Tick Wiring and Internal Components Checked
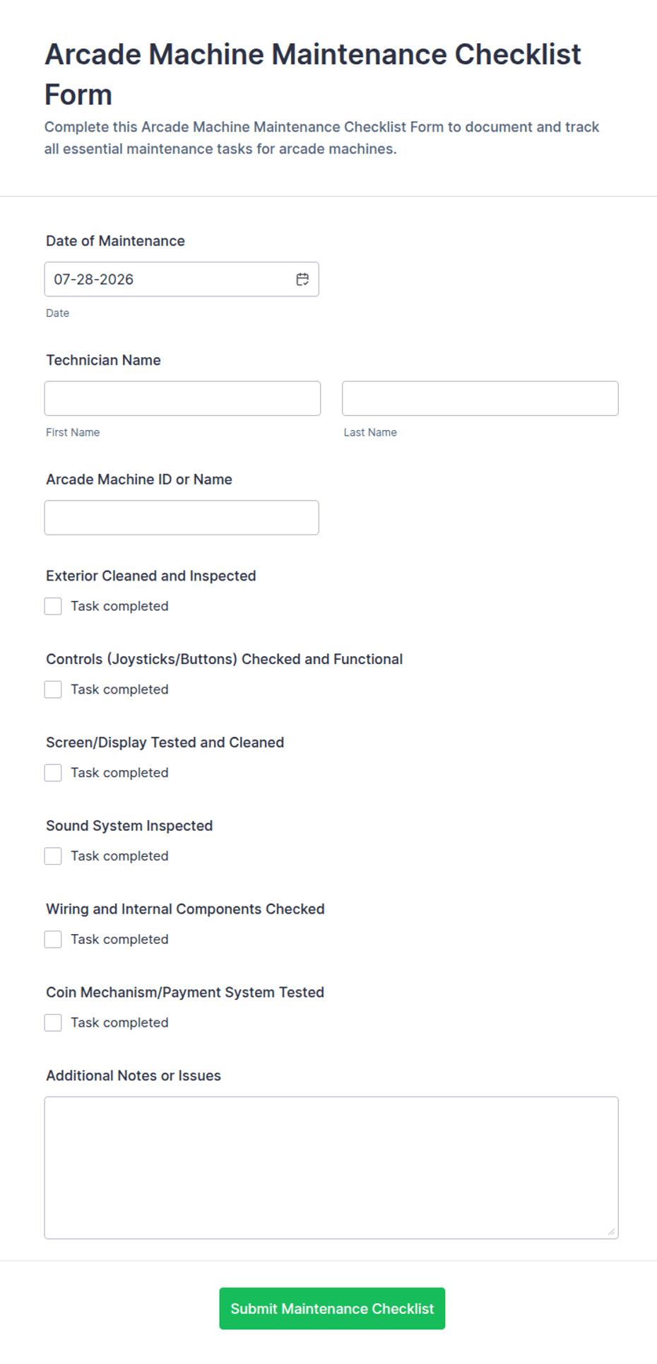657x1364 pixels. coord(53,940)
